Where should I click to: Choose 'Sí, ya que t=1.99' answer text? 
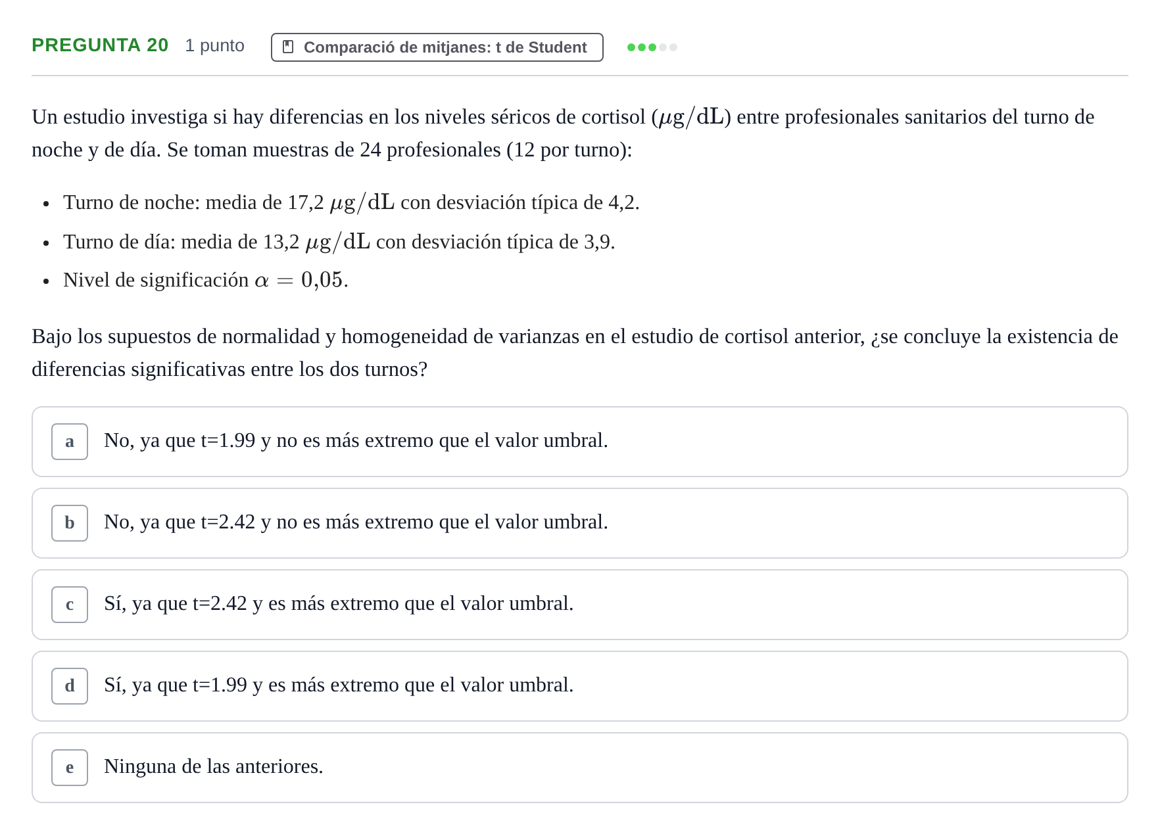339,685
